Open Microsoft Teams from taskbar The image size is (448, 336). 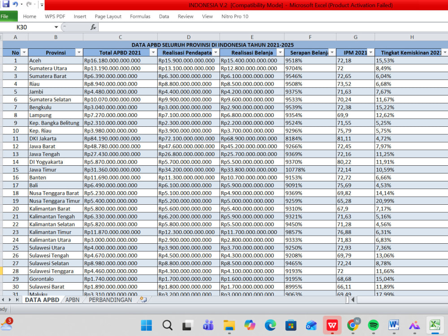point(208,325)
